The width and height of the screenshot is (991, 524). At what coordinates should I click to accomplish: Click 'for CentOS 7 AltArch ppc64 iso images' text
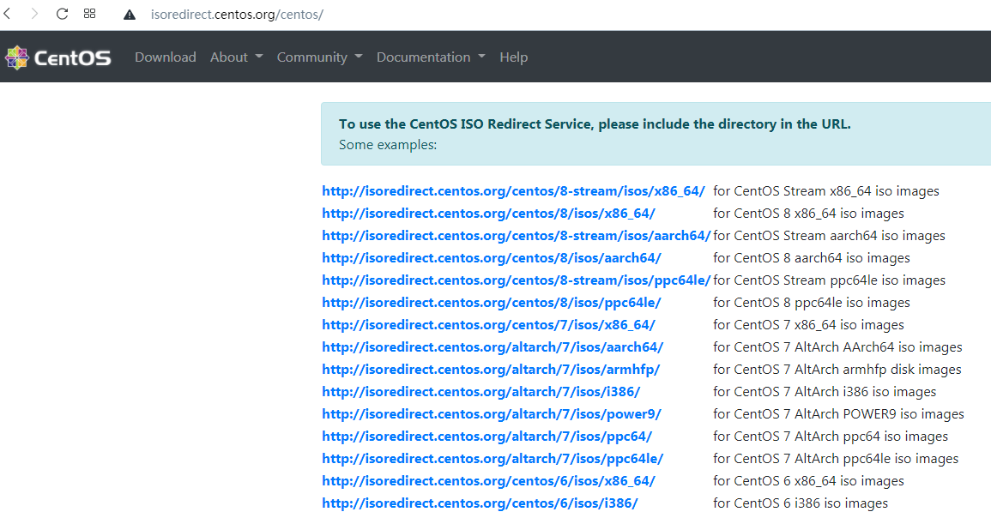(x=831, y=437)
